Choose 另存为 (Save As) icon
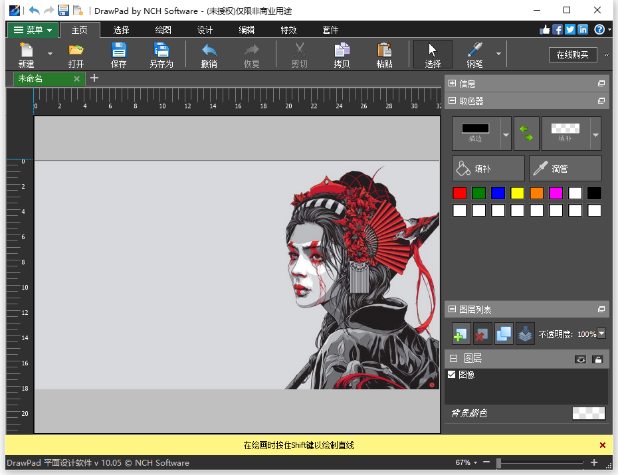The width and height of the screenshot is (618, 475). [161, 54]
